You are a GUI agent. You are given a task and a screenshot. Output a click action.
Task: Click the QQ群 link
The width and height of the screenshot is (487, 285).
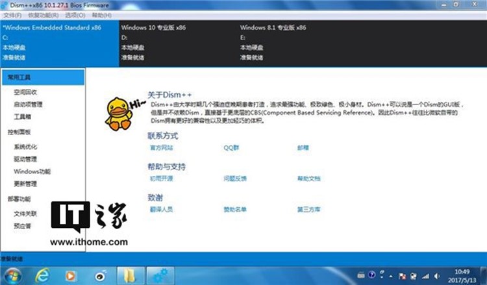pos(232,147)
